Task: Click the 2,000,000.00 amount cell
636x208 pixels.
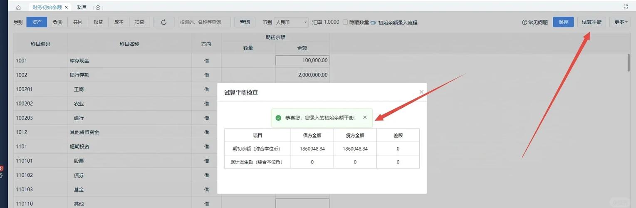Action: (x=302, y=75)
